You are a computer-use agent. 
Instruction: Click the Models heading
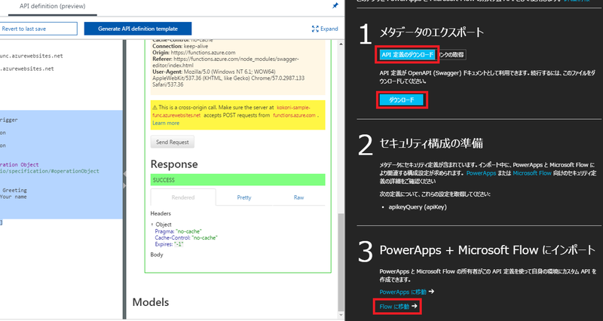click(x=151, y=302)
